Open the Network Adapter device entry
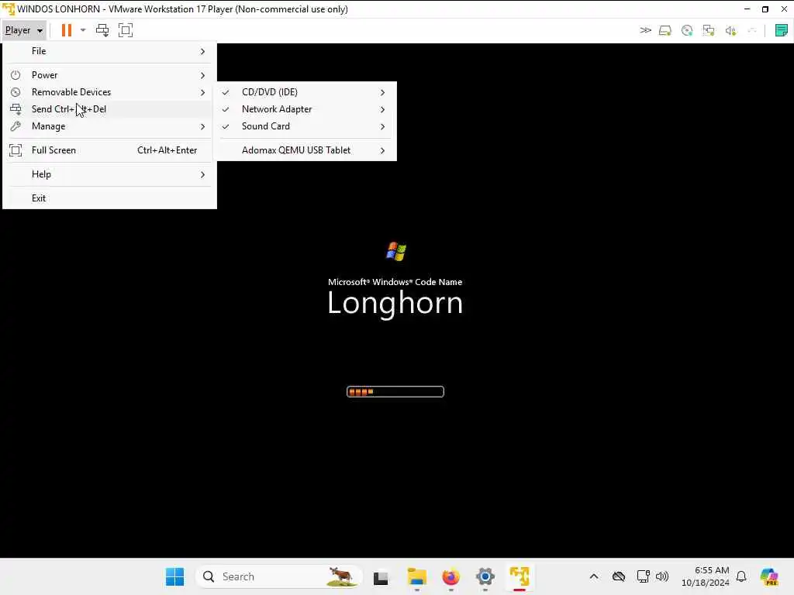The image size is (794, 595). (307, 109)
